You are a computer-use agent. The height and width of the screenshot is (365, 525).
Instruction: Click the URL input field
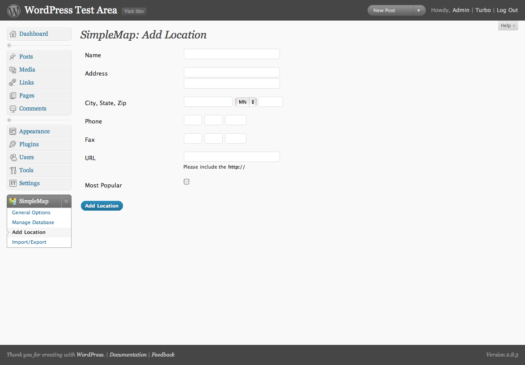[232, 157]
